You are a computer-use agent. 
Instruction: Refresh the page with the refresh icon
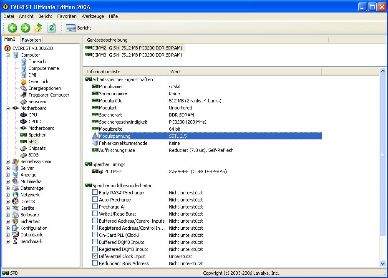tap(51, 27)
